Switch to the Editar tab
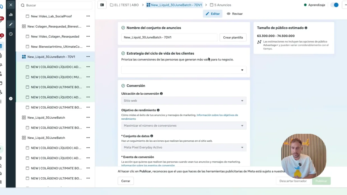The width and height of the screenshot is (347, 195). (212, 14)
